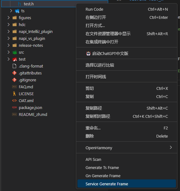Image resolution: width=180 pixels, height=191 pixels.
Task: Click the git icon beside .gitattributes
Action: (14, 73)
